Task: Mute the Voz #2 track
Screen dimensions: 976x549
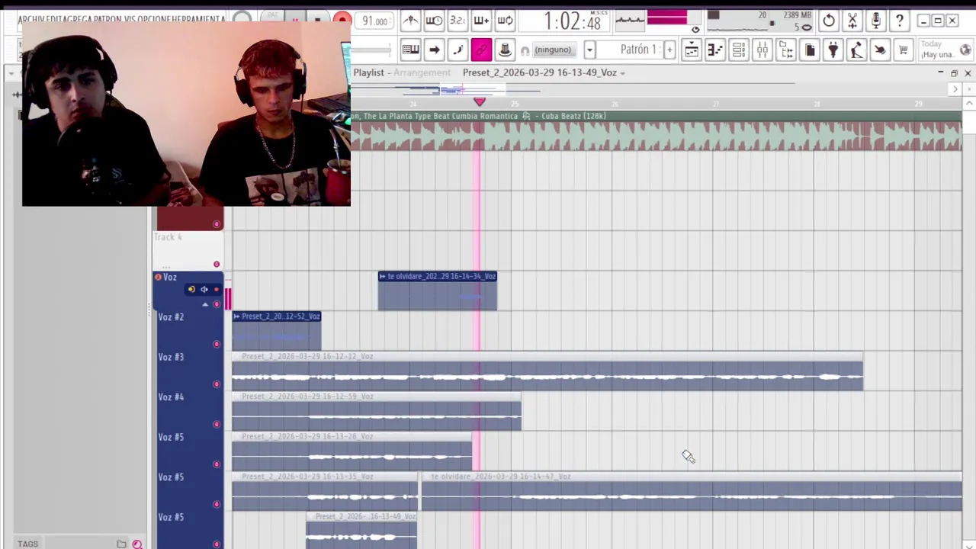Action: tap(217, 344)
